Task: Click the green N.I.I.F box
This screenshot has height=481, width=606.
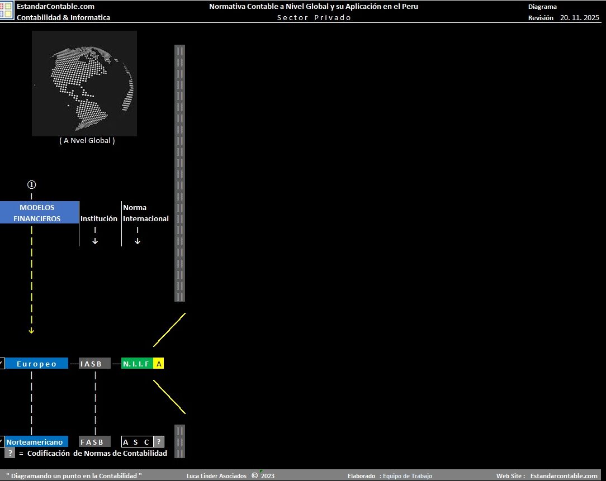Action: [x=137, y=364]
